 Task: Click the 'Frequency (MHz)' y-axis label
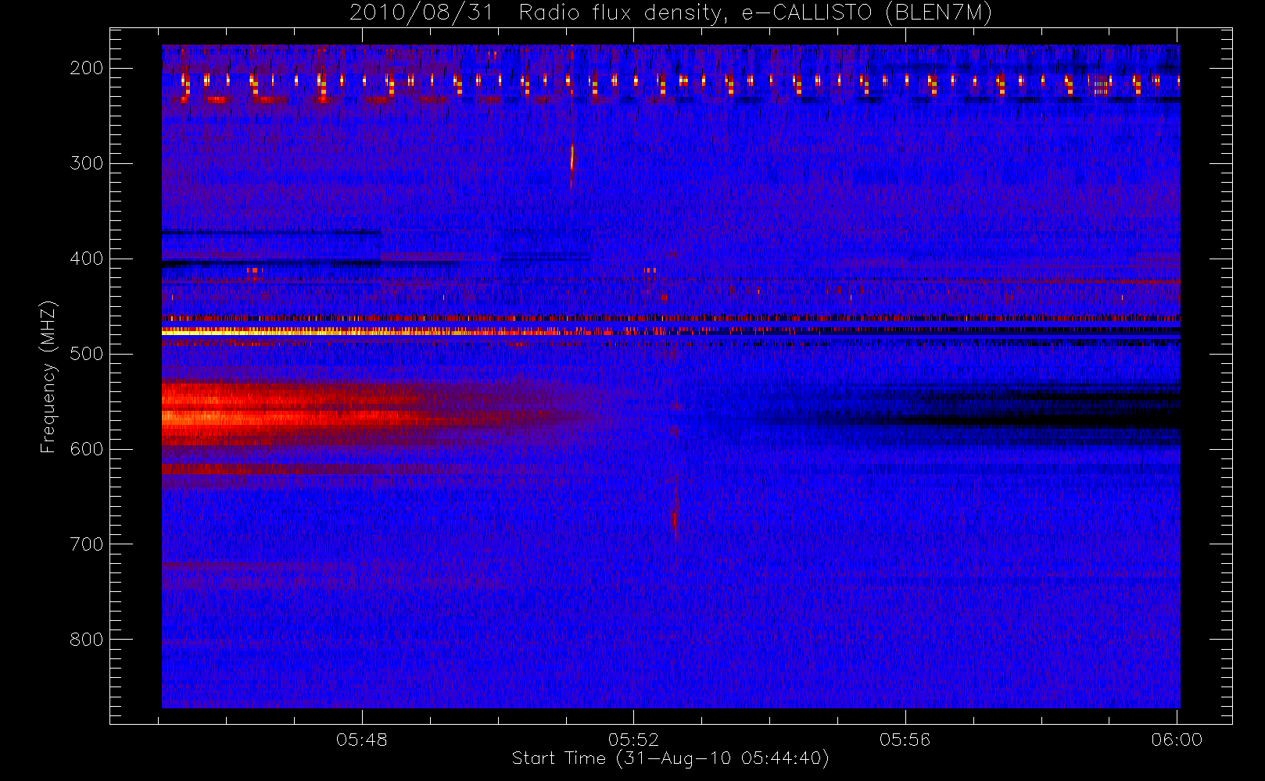(48, 376)
